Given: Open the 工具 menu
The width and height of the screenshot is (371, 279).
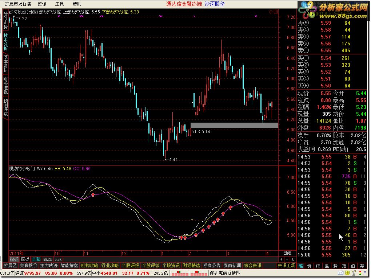Looking at the screenshot, I should [x=59, y=4].
